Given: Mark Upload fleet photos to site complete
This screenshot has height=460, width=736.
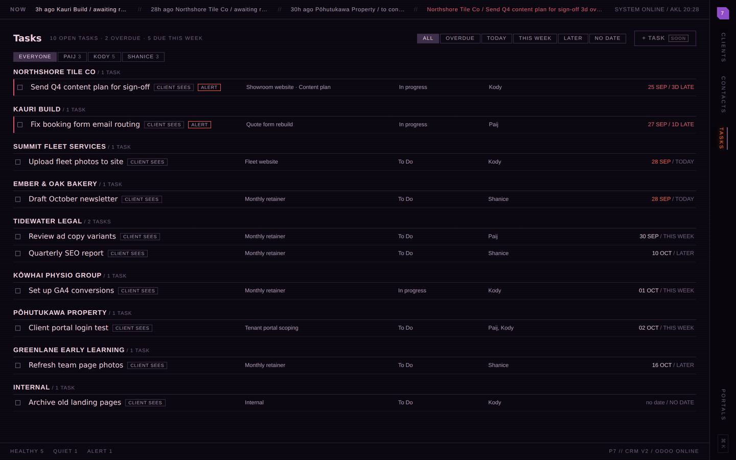Looking at the screenshot, I should pos(18,162).
